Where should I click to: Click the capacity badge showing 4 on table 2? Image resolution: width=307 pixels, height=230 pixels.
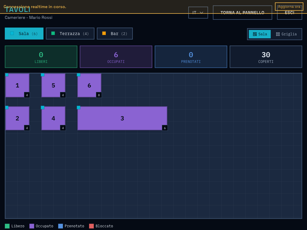pyautogui.click(x=27, y=128)
